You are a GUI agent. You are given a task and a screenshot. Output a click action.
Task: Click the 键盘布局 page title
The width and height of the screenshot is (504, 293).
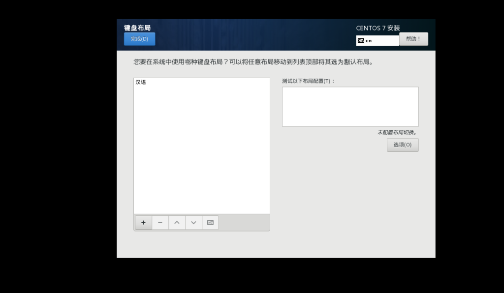point(137,28)
